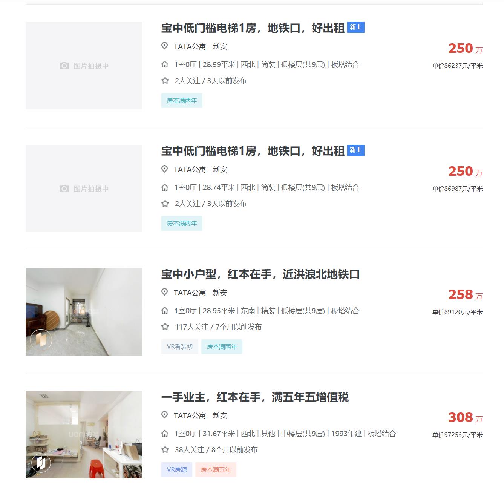Click TATA公寓 link in the 308万 listing
This screenshot has height=489, width=504.
click(x=190, y=415)
